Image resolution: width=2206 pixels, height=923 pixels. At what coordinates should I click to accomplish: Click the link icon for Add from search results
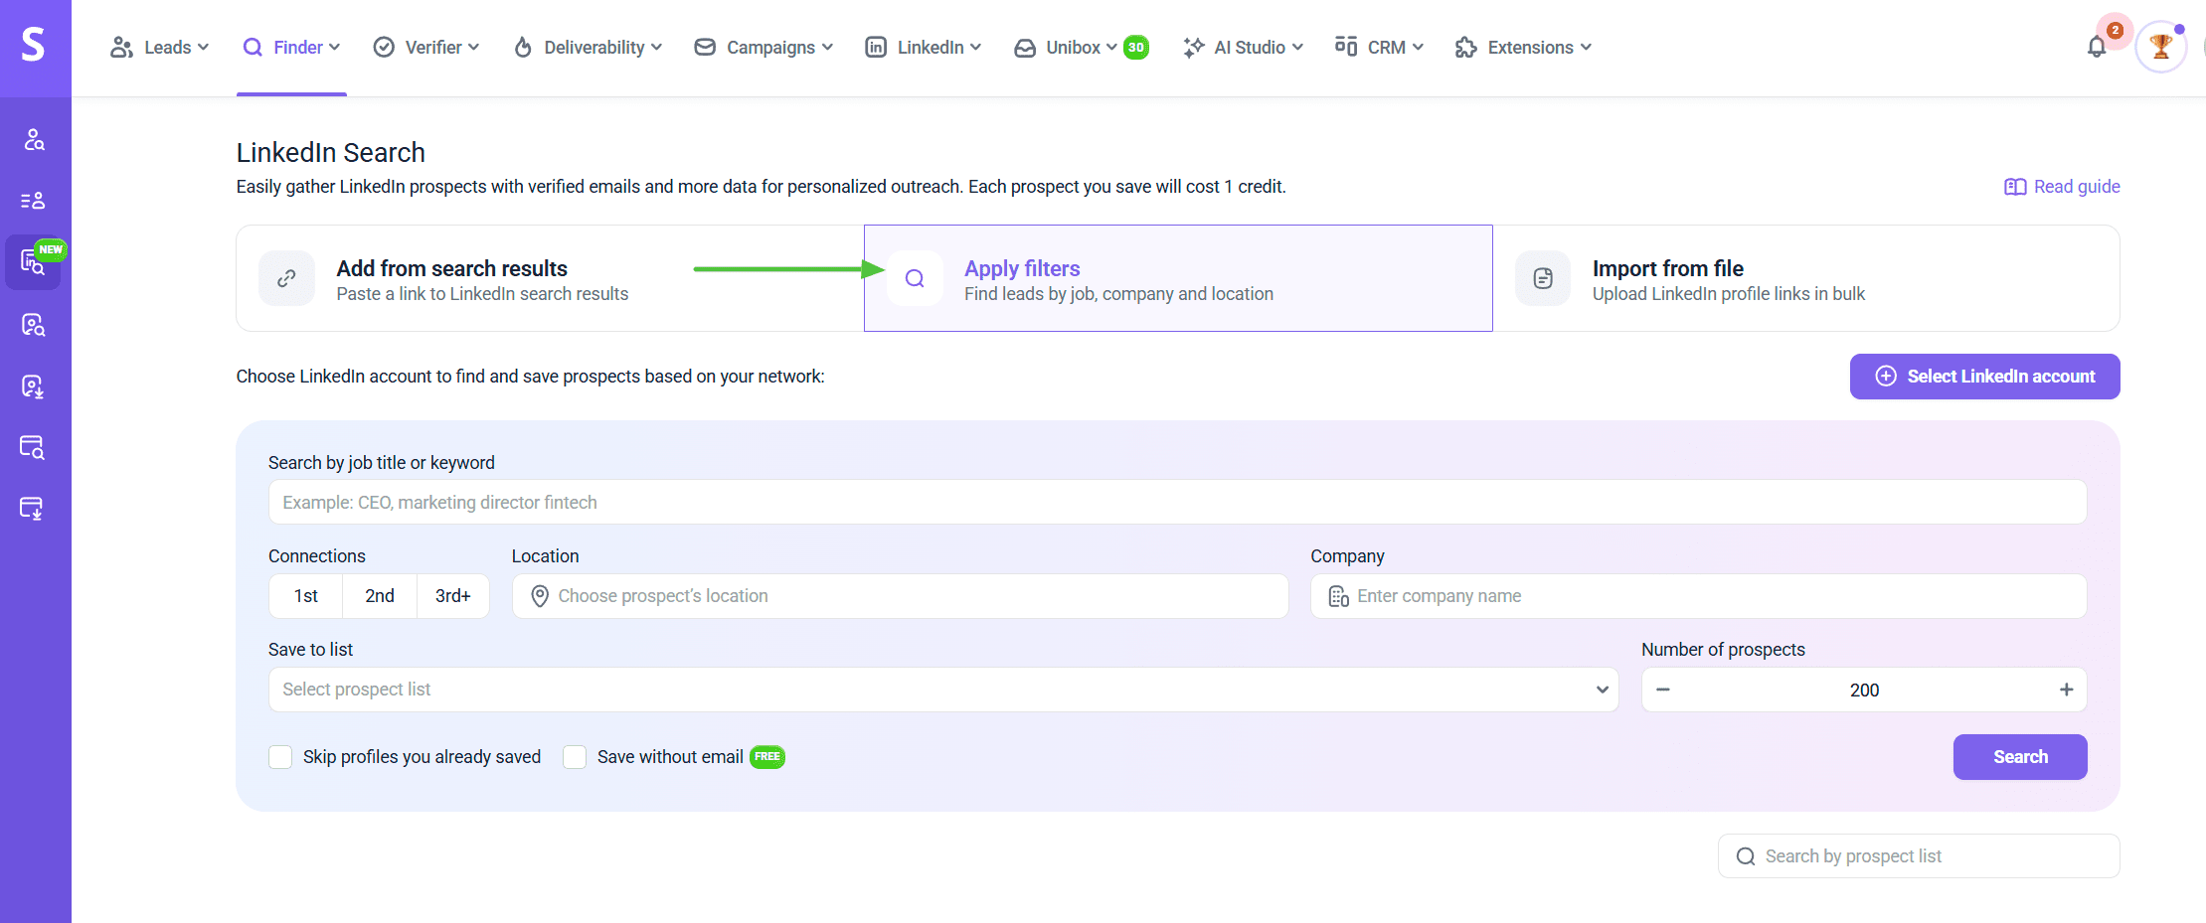[286, 278]
